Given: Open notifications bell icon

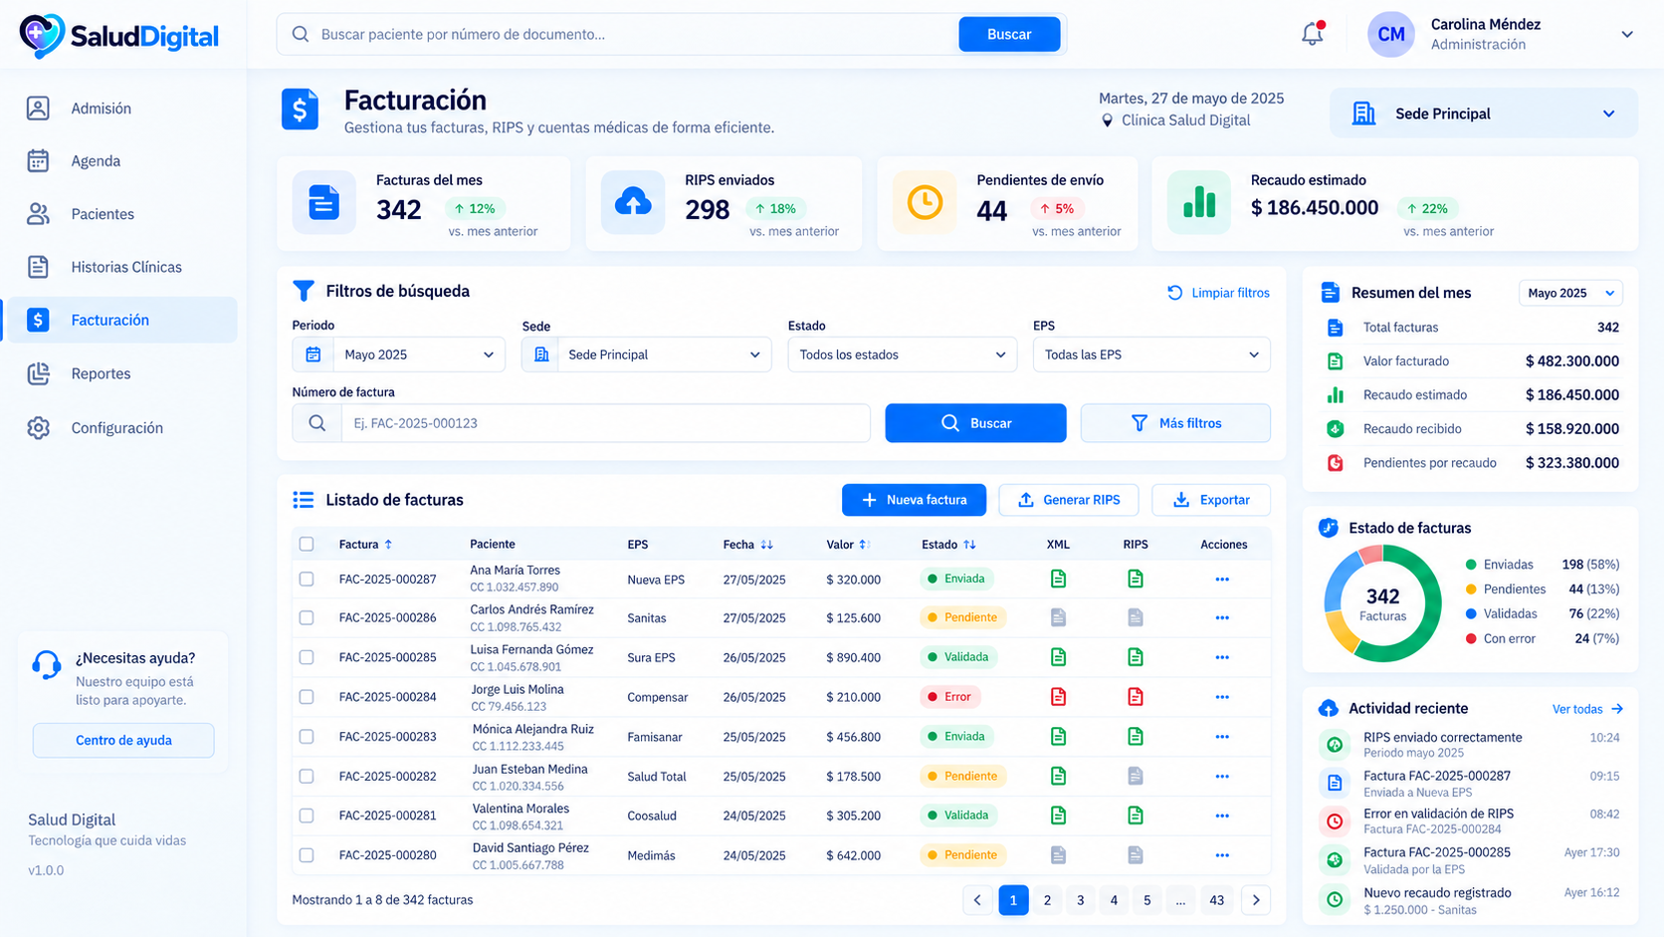Looking at the screenshot, I should pos(1313,34).
